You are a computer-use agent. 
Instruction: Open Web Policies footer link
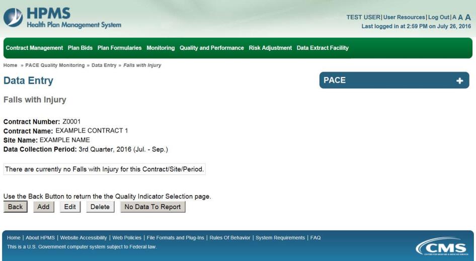click(127, 238)
